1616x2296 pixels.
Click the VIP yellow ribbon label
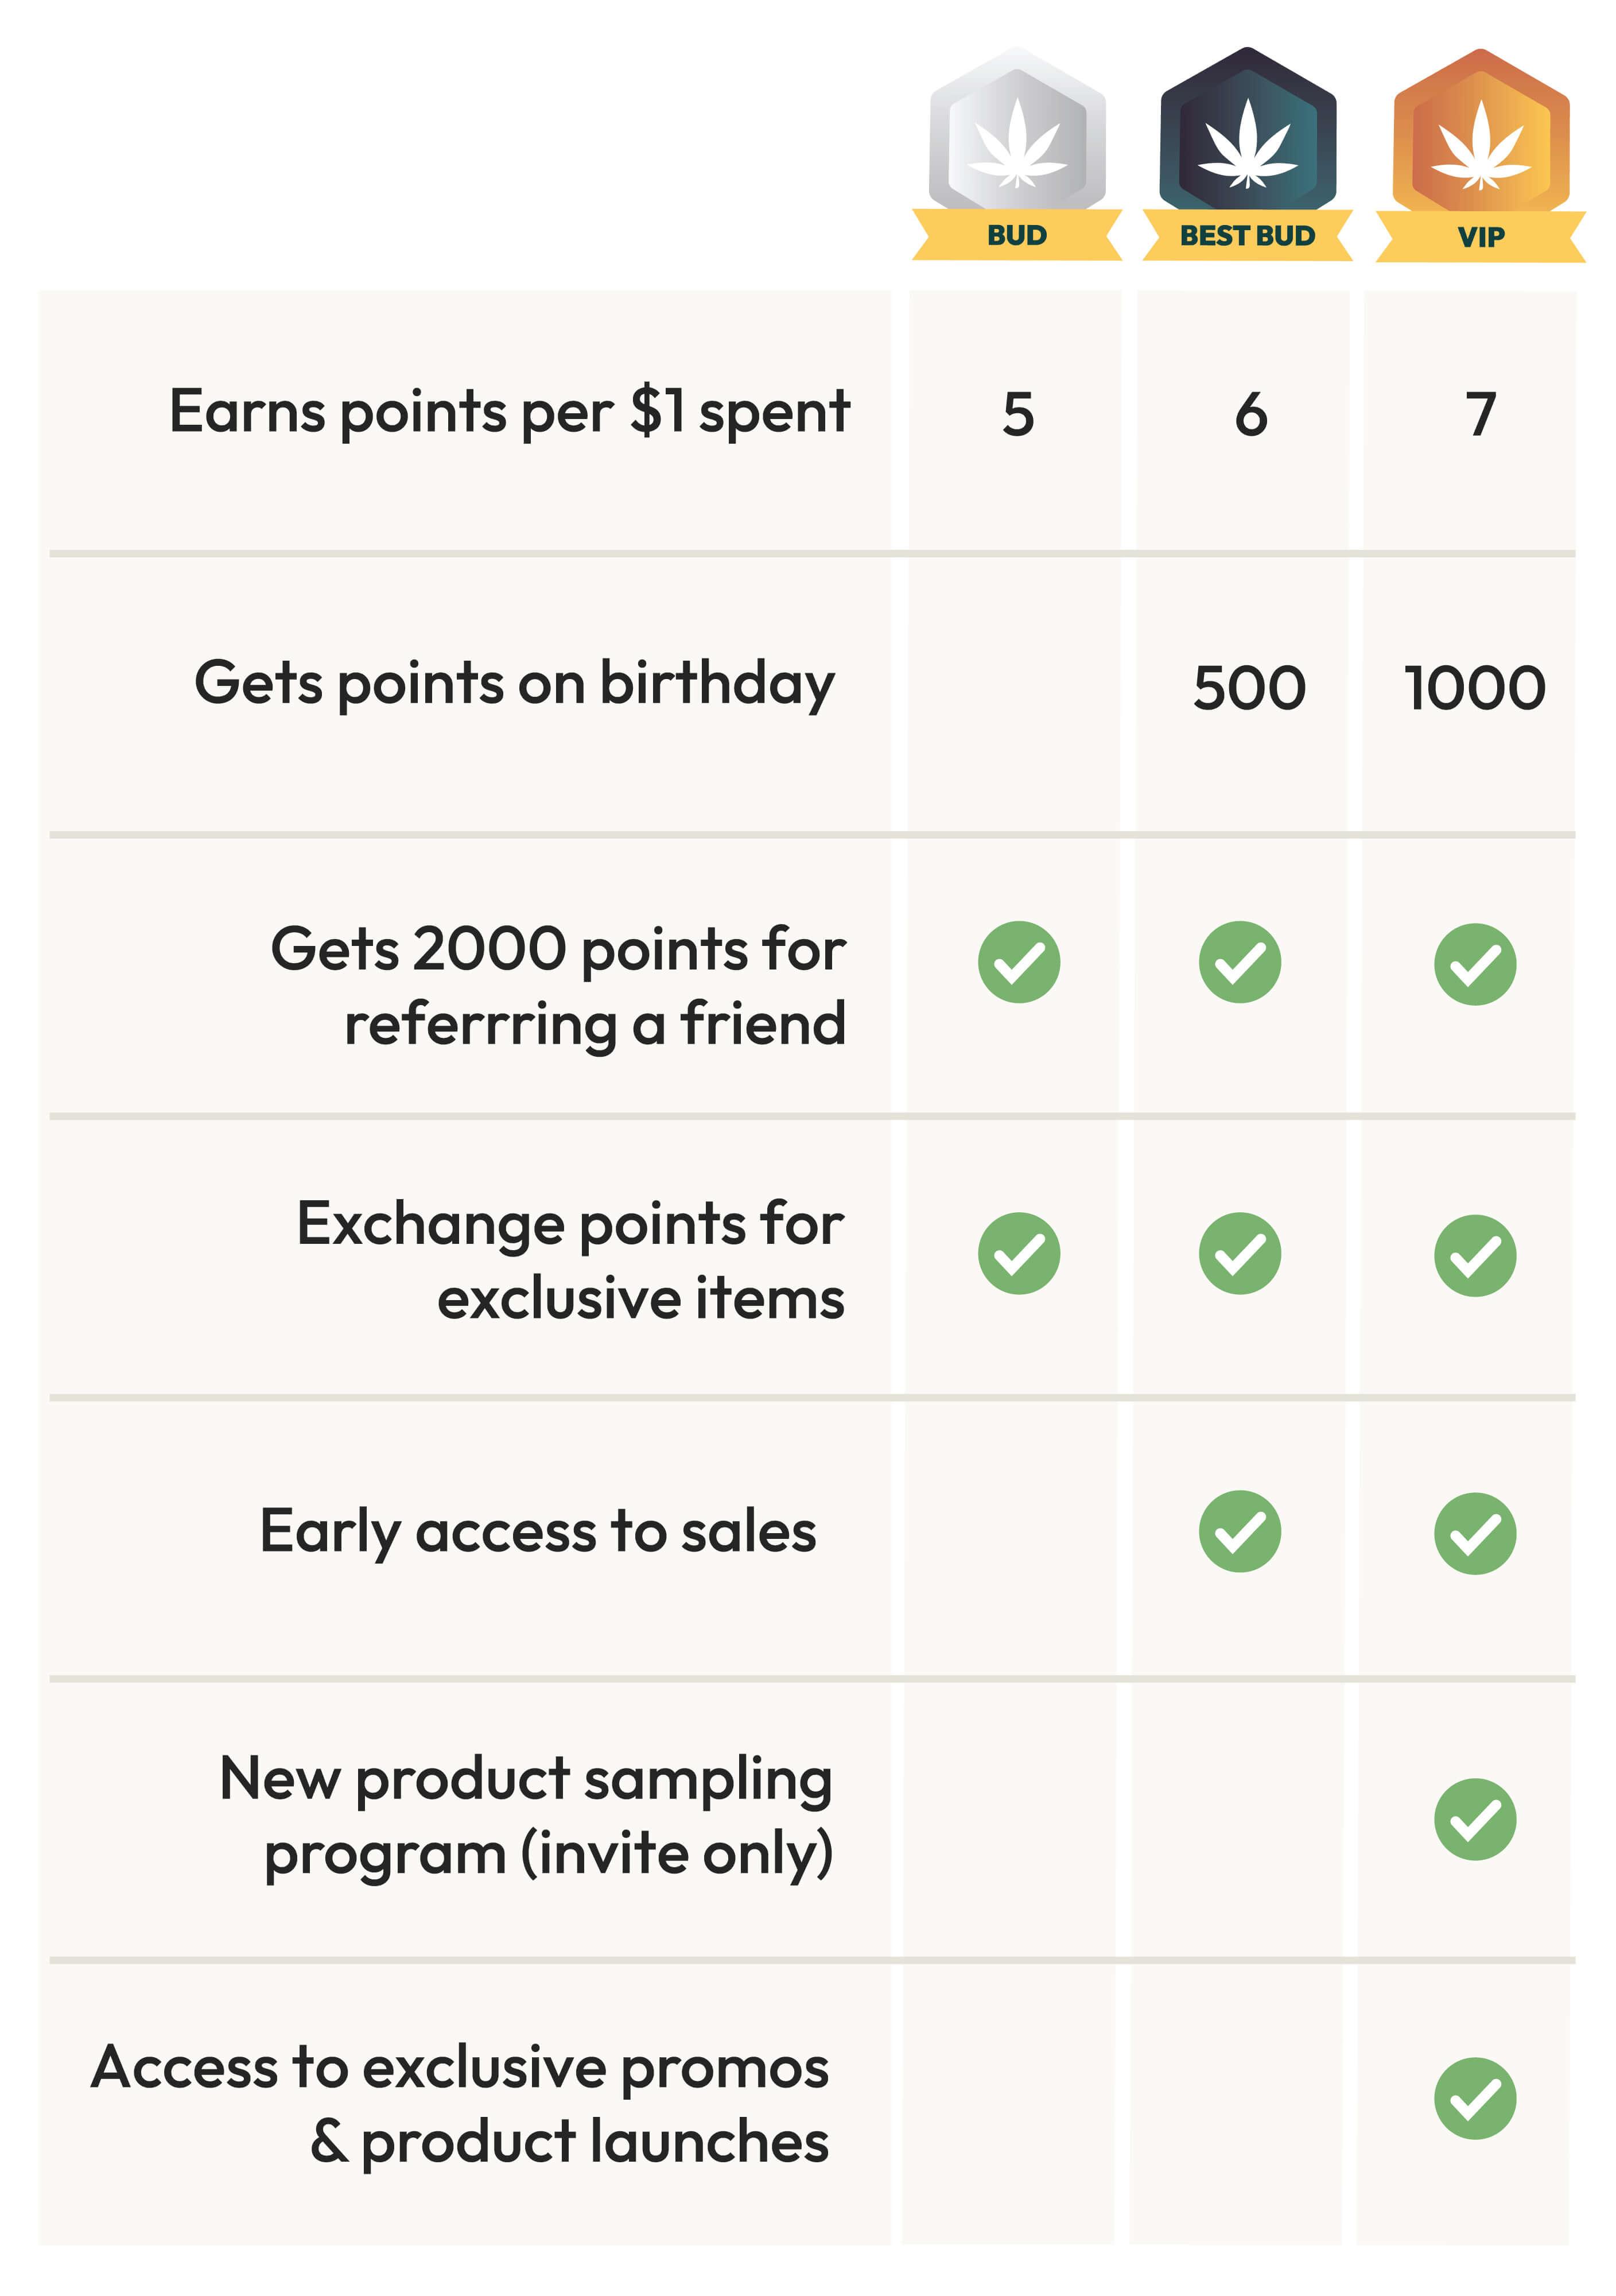tap(1480, 237)
